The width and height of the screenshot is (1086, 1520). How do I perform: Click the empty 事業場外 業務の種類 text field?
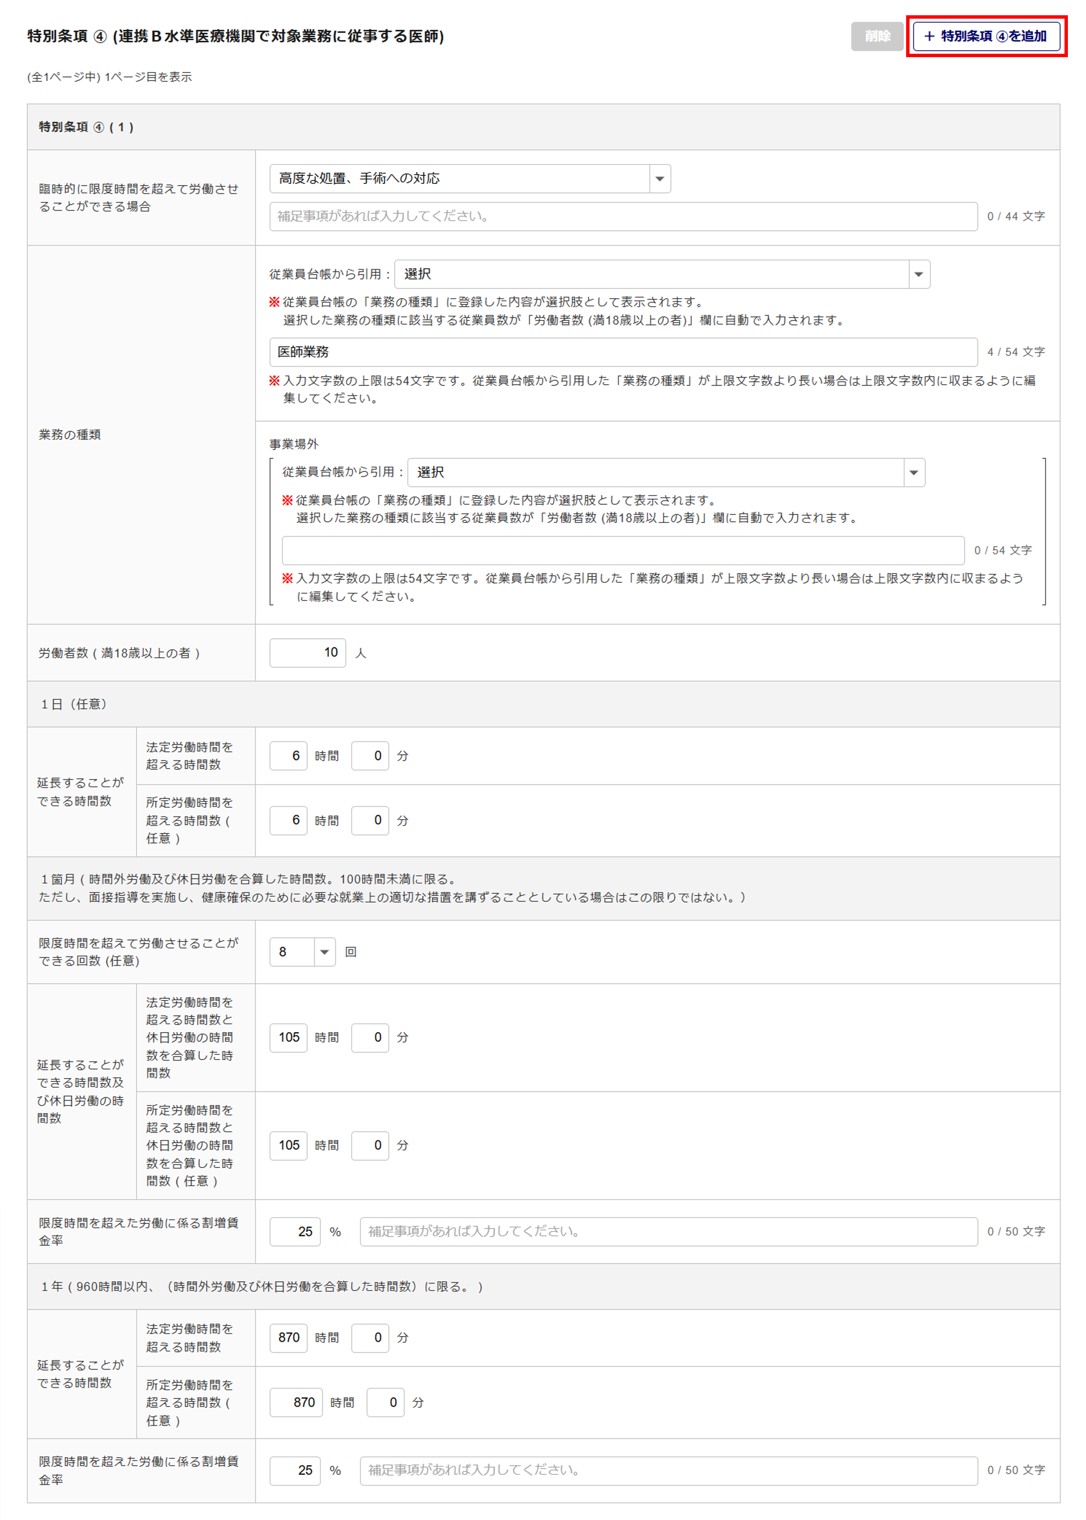coord(623,550)
